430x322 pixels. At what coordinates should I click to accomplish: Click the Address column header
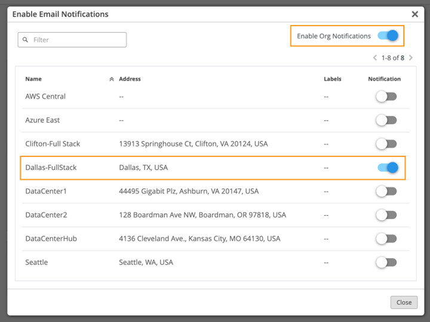pyautogui.click(x=130, y=79)
